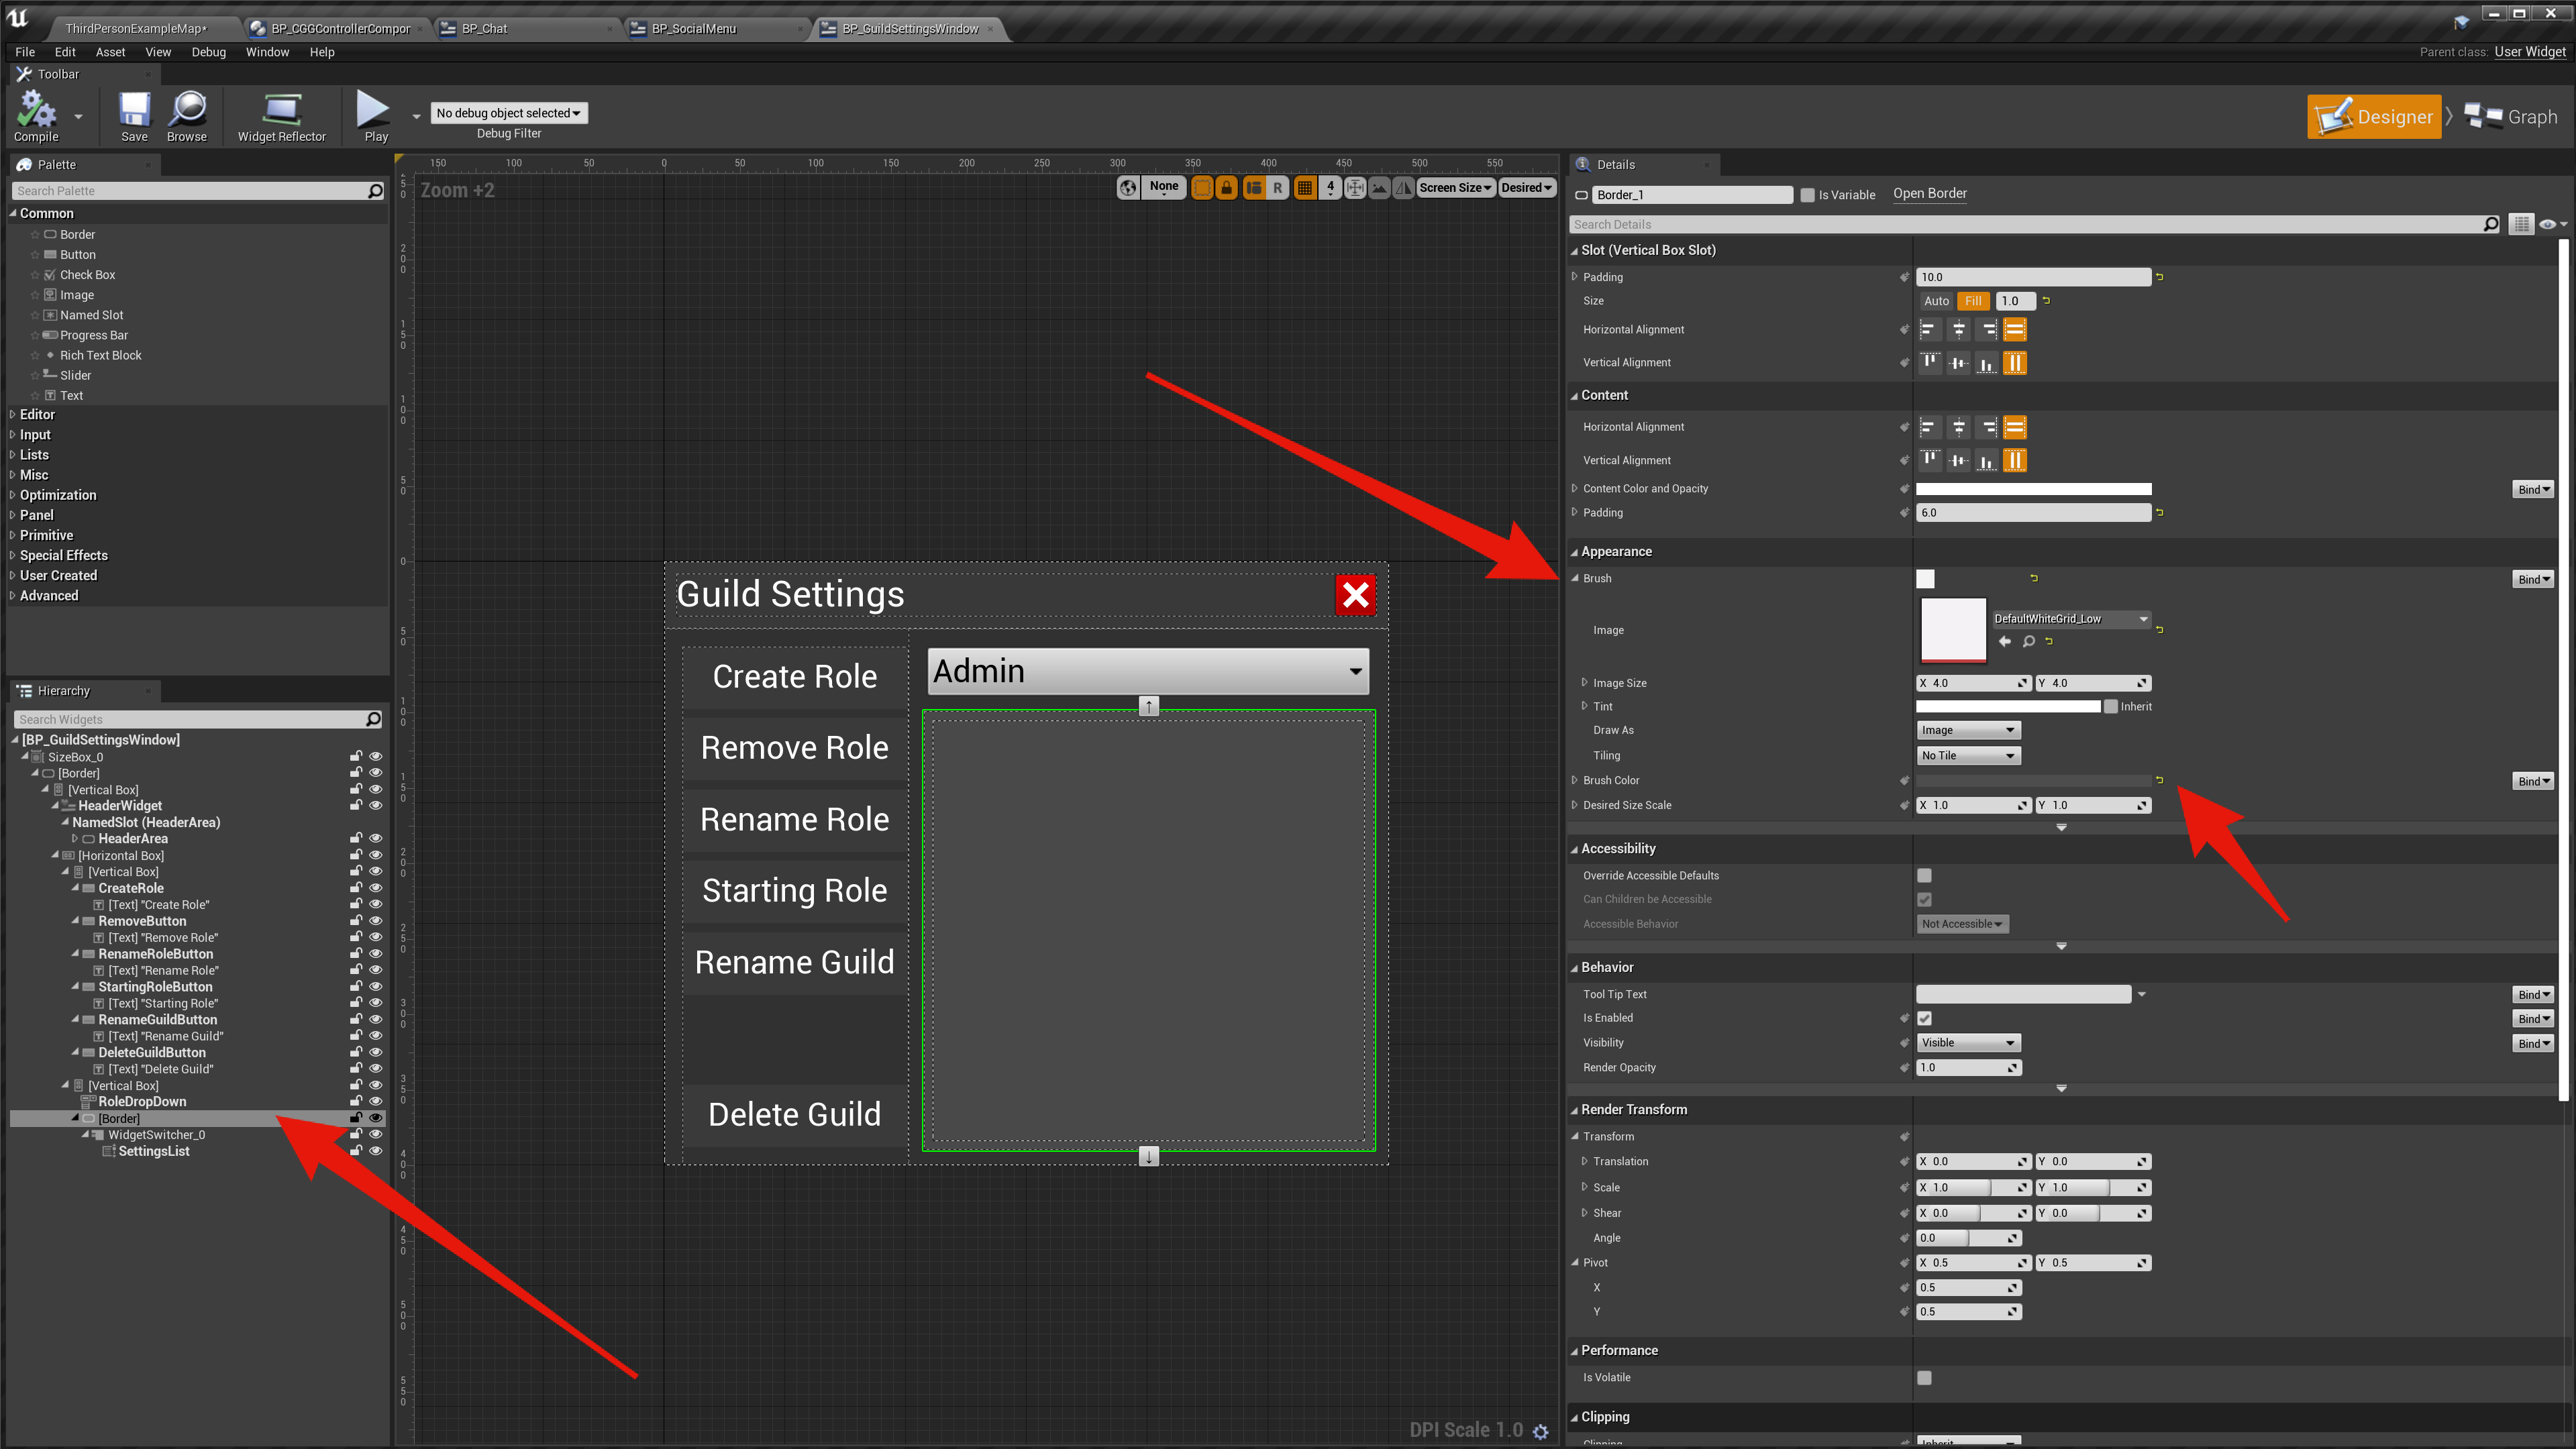Click the Search Palette input field
2576x1449 pixels.
pos(190,191)
